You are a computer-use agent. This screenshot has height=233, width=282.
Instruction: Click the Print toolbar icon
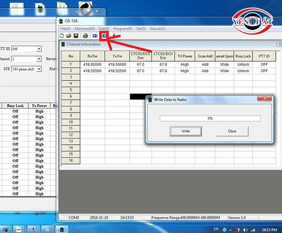(x=85, y=36)
